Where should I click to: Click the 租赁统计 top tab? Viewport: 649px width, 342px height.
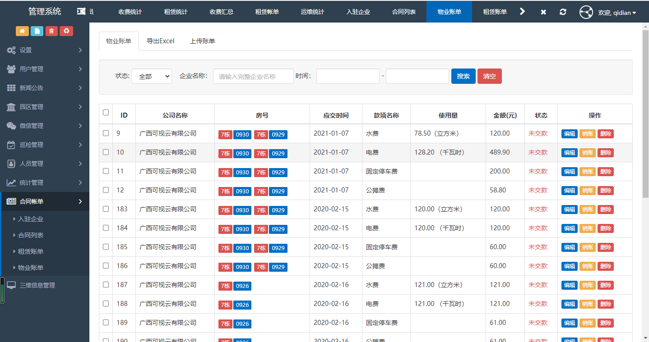click(176, 12)
